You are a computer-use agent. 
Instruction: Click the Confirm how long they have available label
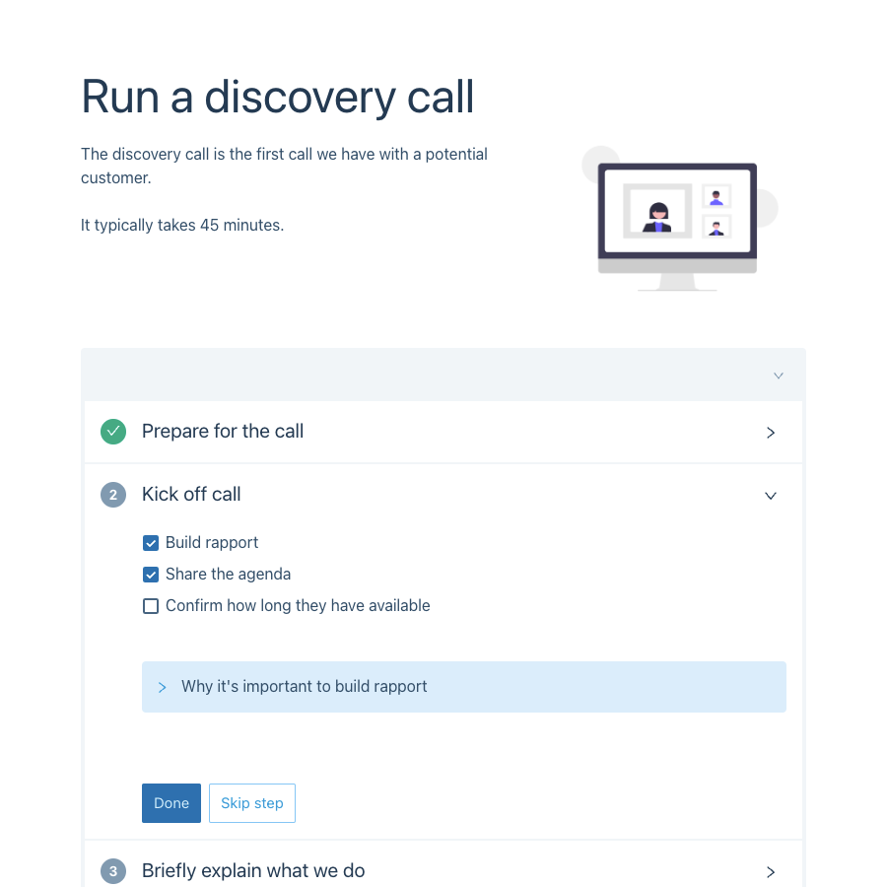click(298, 606)
